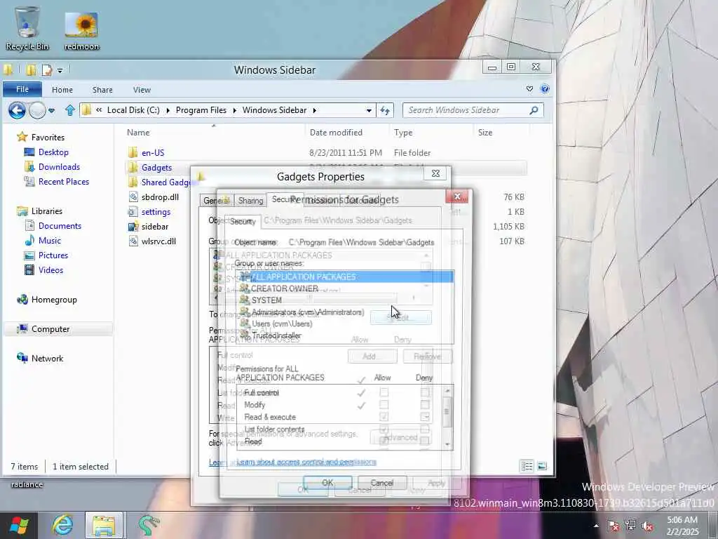Check Deny for Modify permission
This screenshot has height=539, width=718.
(425, 405)
